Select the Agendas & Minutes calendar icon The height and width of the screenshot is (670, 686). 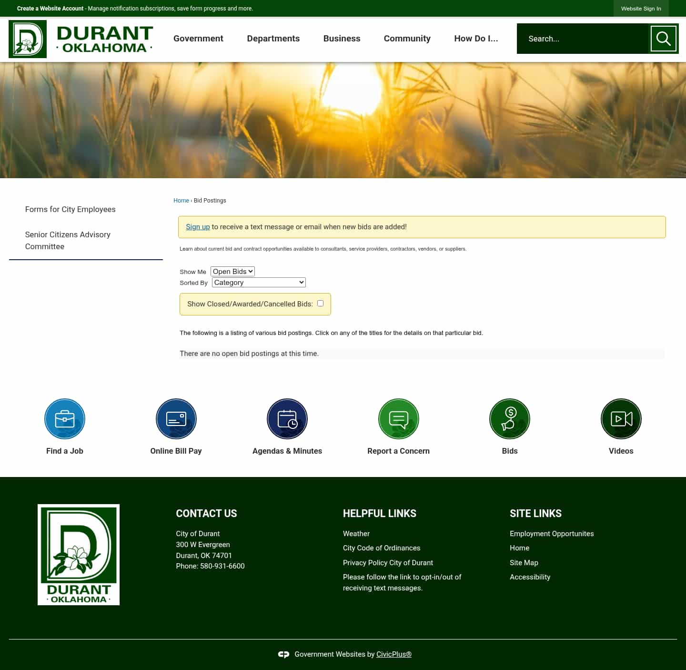click(x=287, y=418)
